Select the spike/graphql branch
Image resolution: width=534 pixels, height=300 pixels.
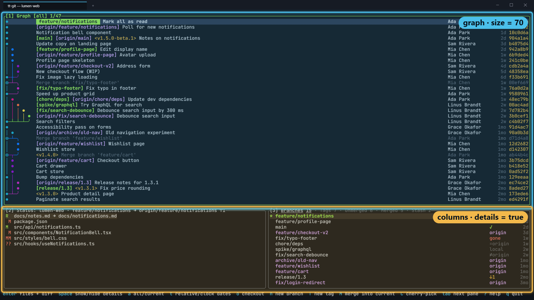click(x=399, y=249)
